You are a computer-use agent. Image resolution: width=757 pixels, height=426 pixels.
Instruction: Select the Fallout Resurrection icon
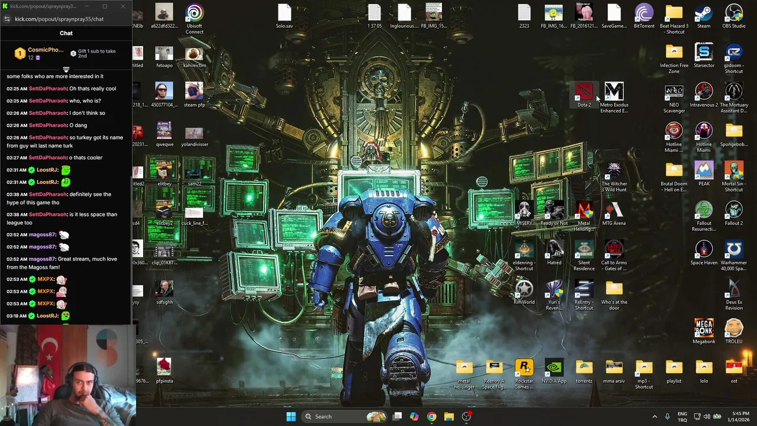point(704,217)
